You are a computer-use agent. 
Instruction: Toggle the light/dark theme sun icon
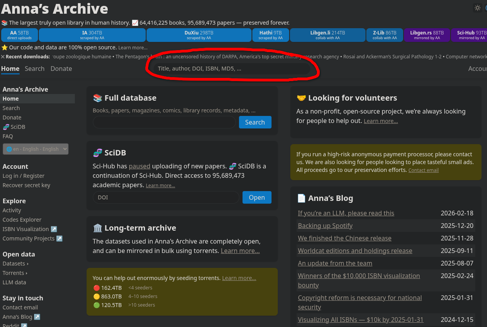[x=477, y=8]
